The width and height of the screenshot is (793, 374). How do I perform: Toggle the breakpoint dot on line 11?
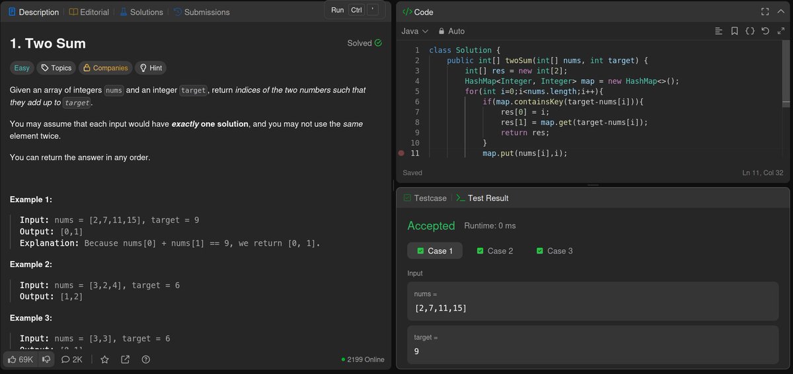tap(401, 153)
